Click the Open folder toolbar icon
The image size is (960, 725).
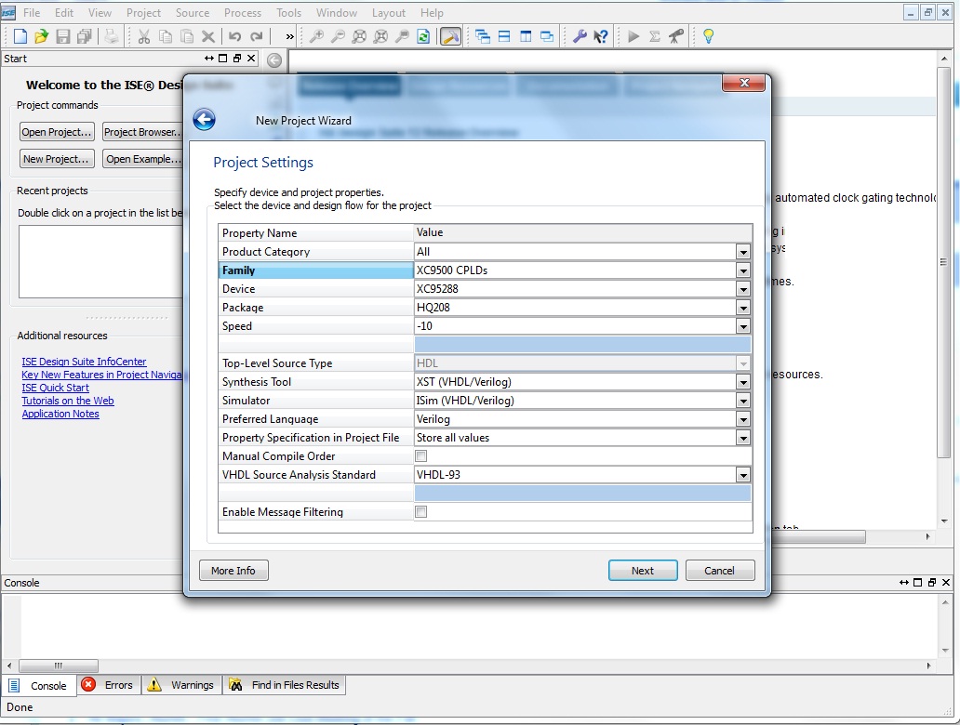(42, 36)
